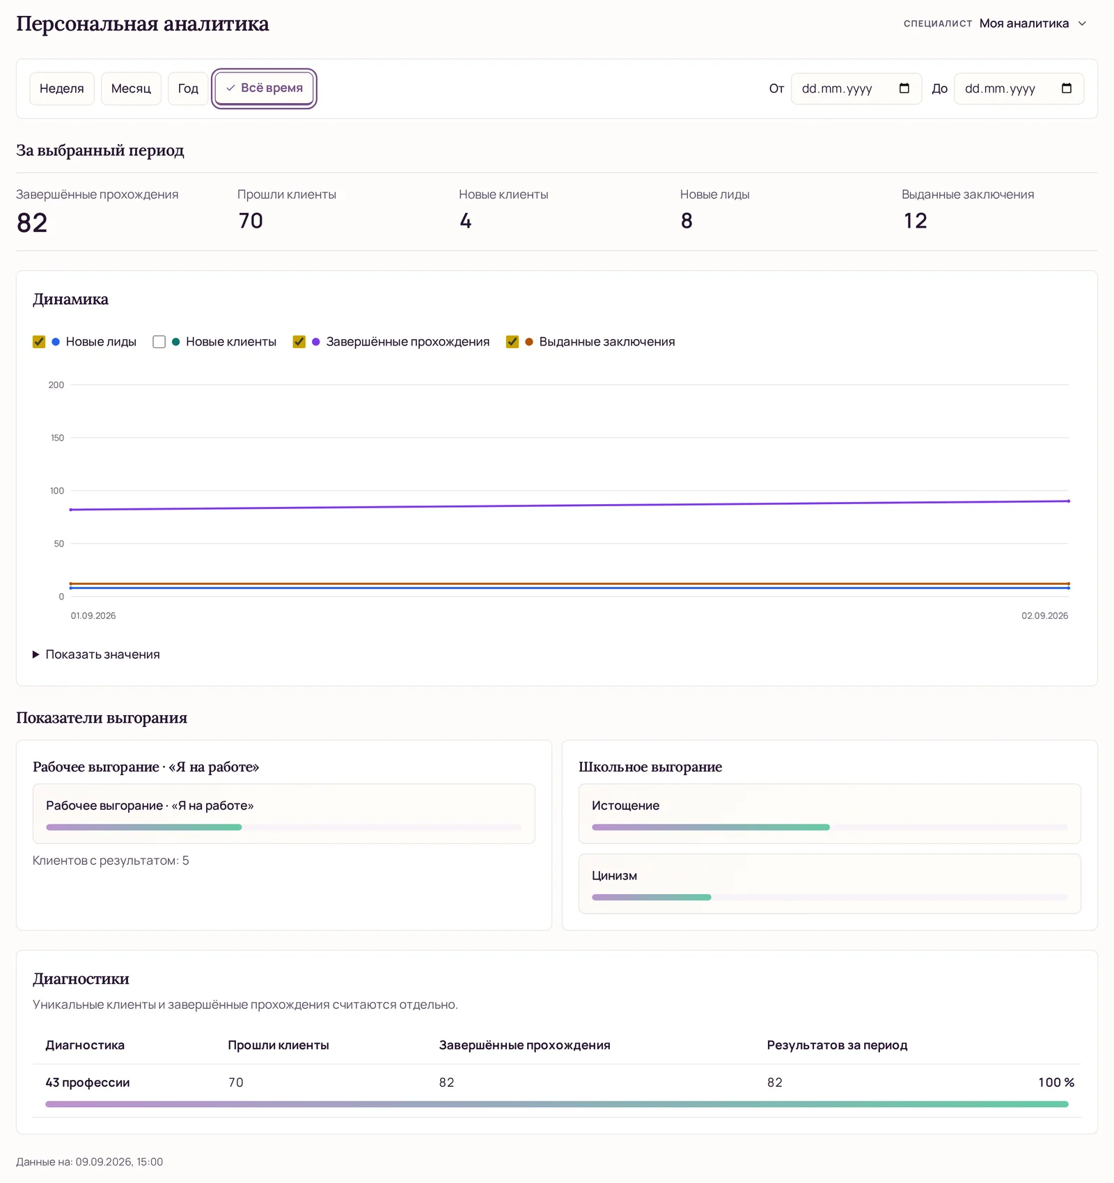Click the blue Новые лиды legend dot
The image size is (1114, 1183).
pyautogui.click(x=56, y=342)
